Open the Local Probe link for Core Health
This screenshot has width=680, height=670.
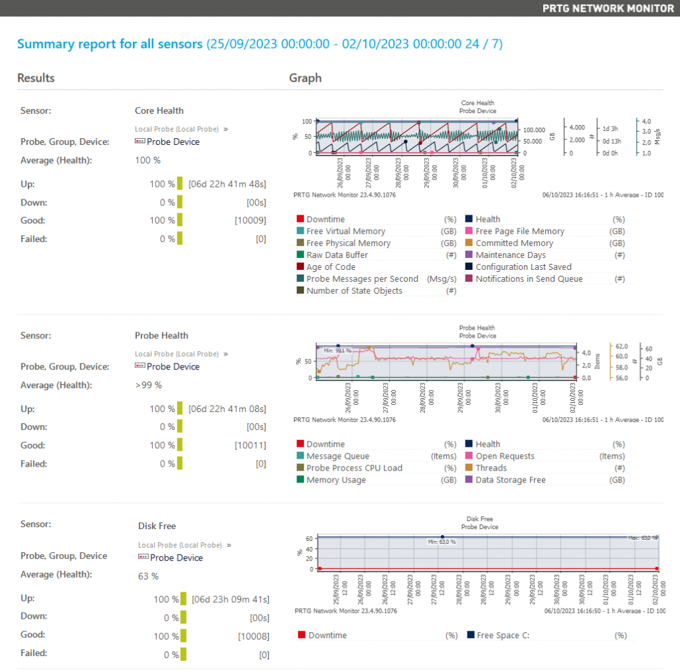[178, 129]
